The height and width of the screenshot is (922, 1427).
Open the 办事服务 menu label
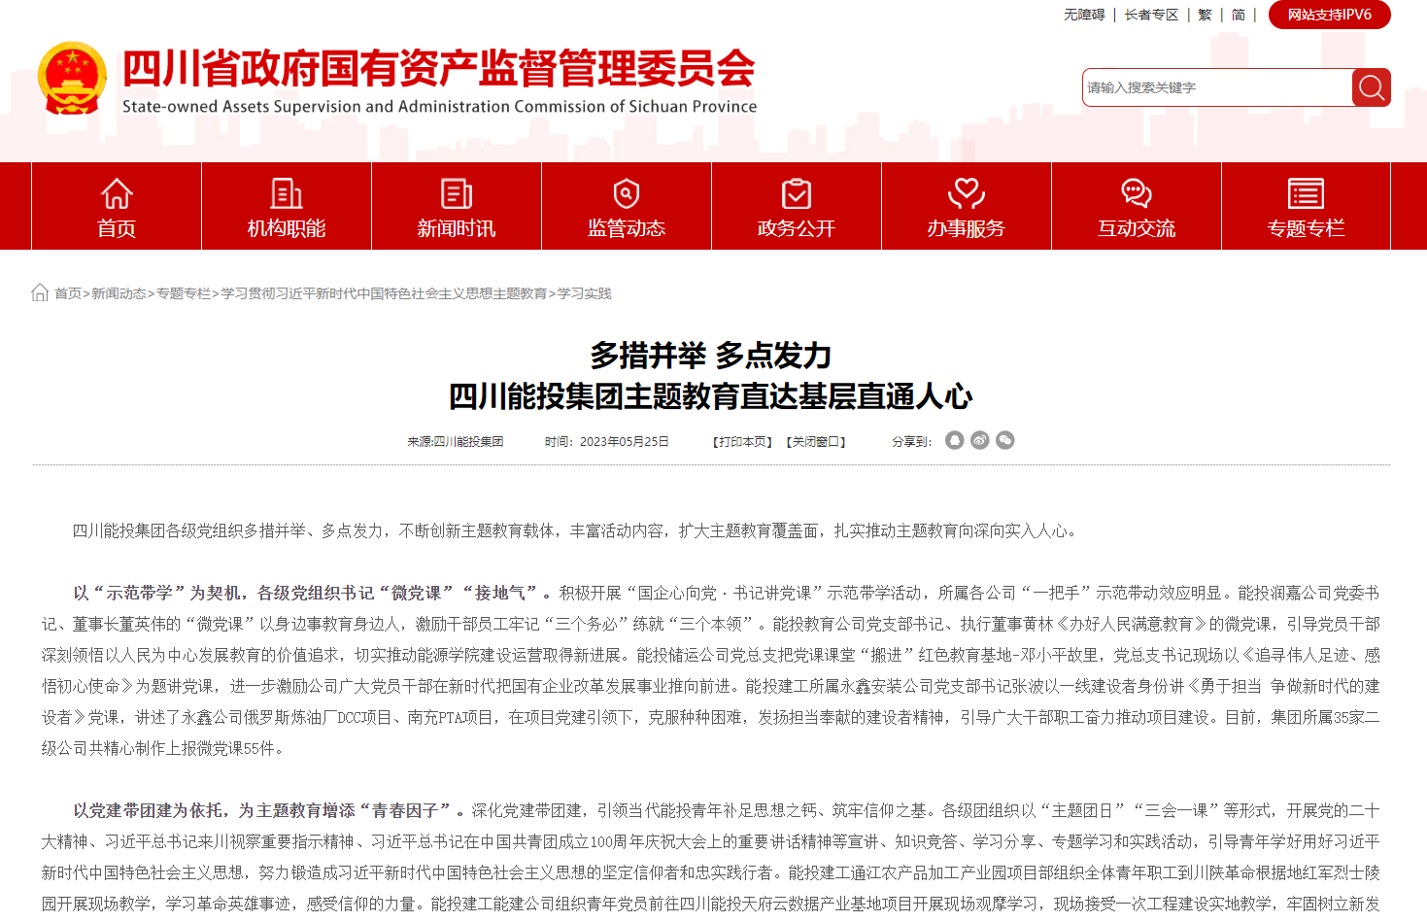(x=967, y=228)
